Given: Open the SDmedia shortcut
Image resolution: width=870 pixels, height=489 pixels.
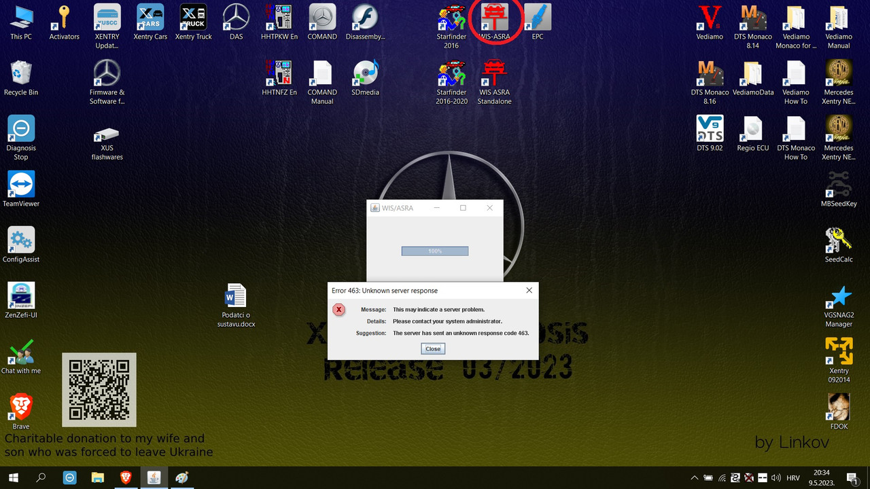Looking at the screenshot, I should [365, 77].
